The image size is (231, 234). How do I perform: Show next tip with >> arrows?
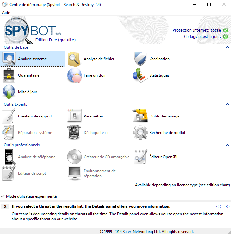(227, 206)
